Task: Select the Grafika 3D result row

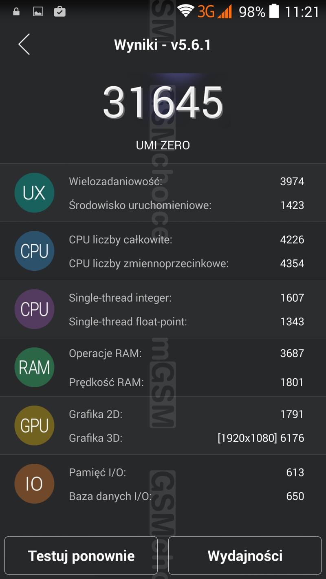Action: point(186,438)
